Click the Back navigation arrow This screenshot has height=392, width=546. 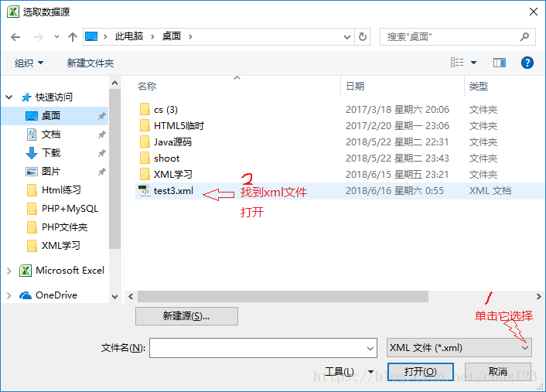15,37
